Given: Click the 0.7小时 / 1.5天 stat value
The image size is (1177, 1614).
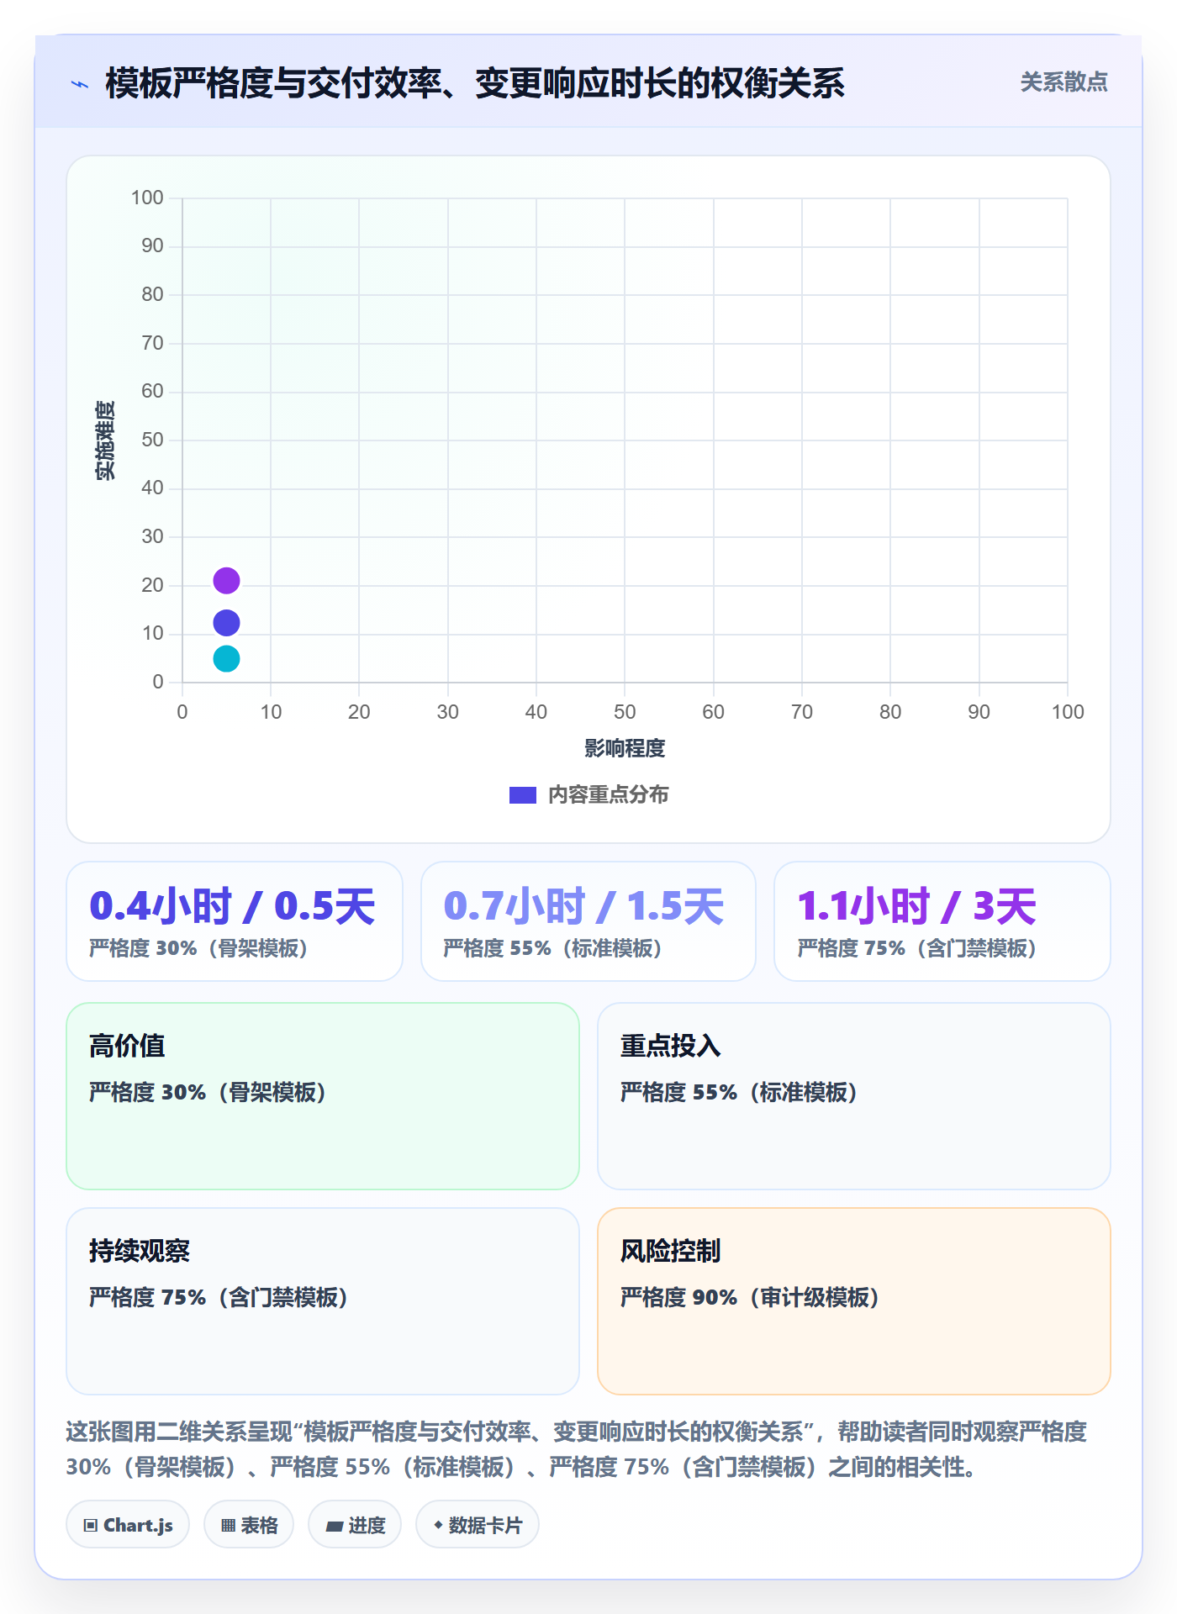Looking at the screenshot, I should [583, 906].
